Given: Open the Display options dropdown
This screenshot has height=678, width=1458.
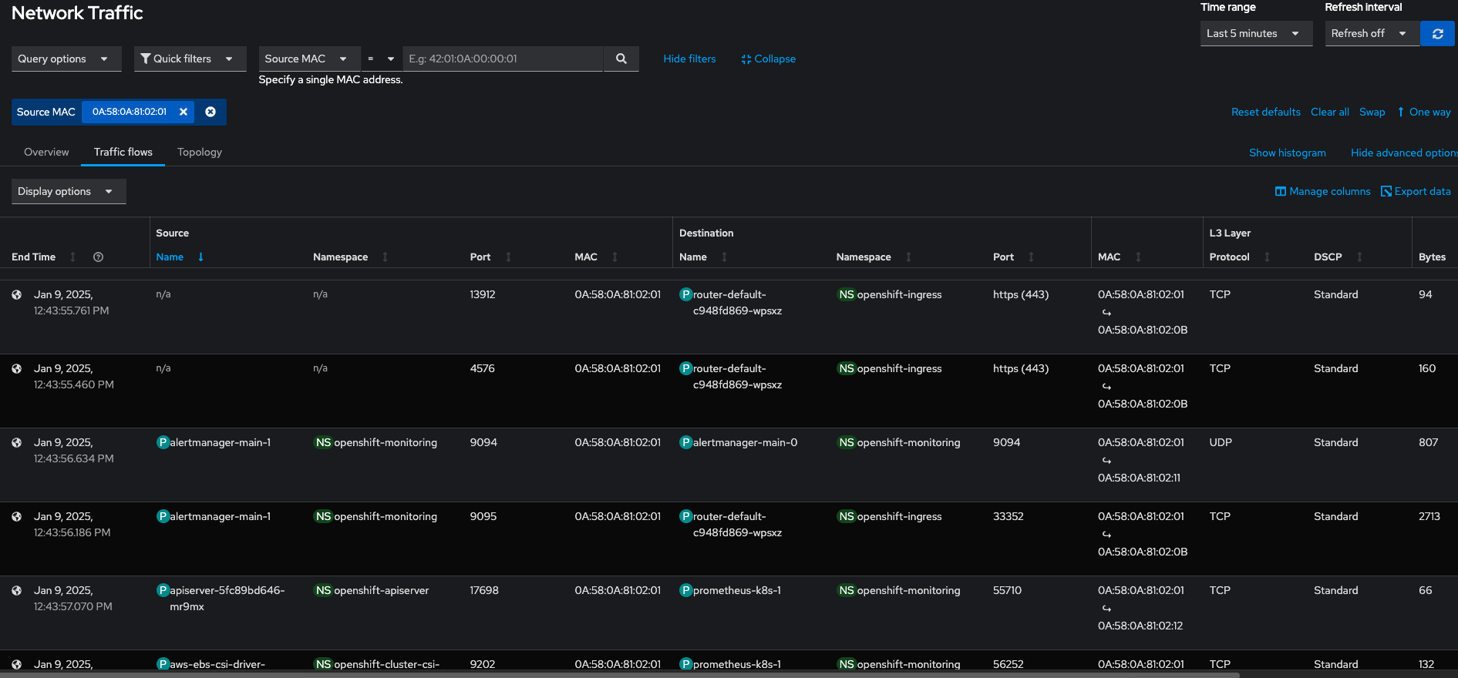Looking at the screenshot, I should pos(68,192).
